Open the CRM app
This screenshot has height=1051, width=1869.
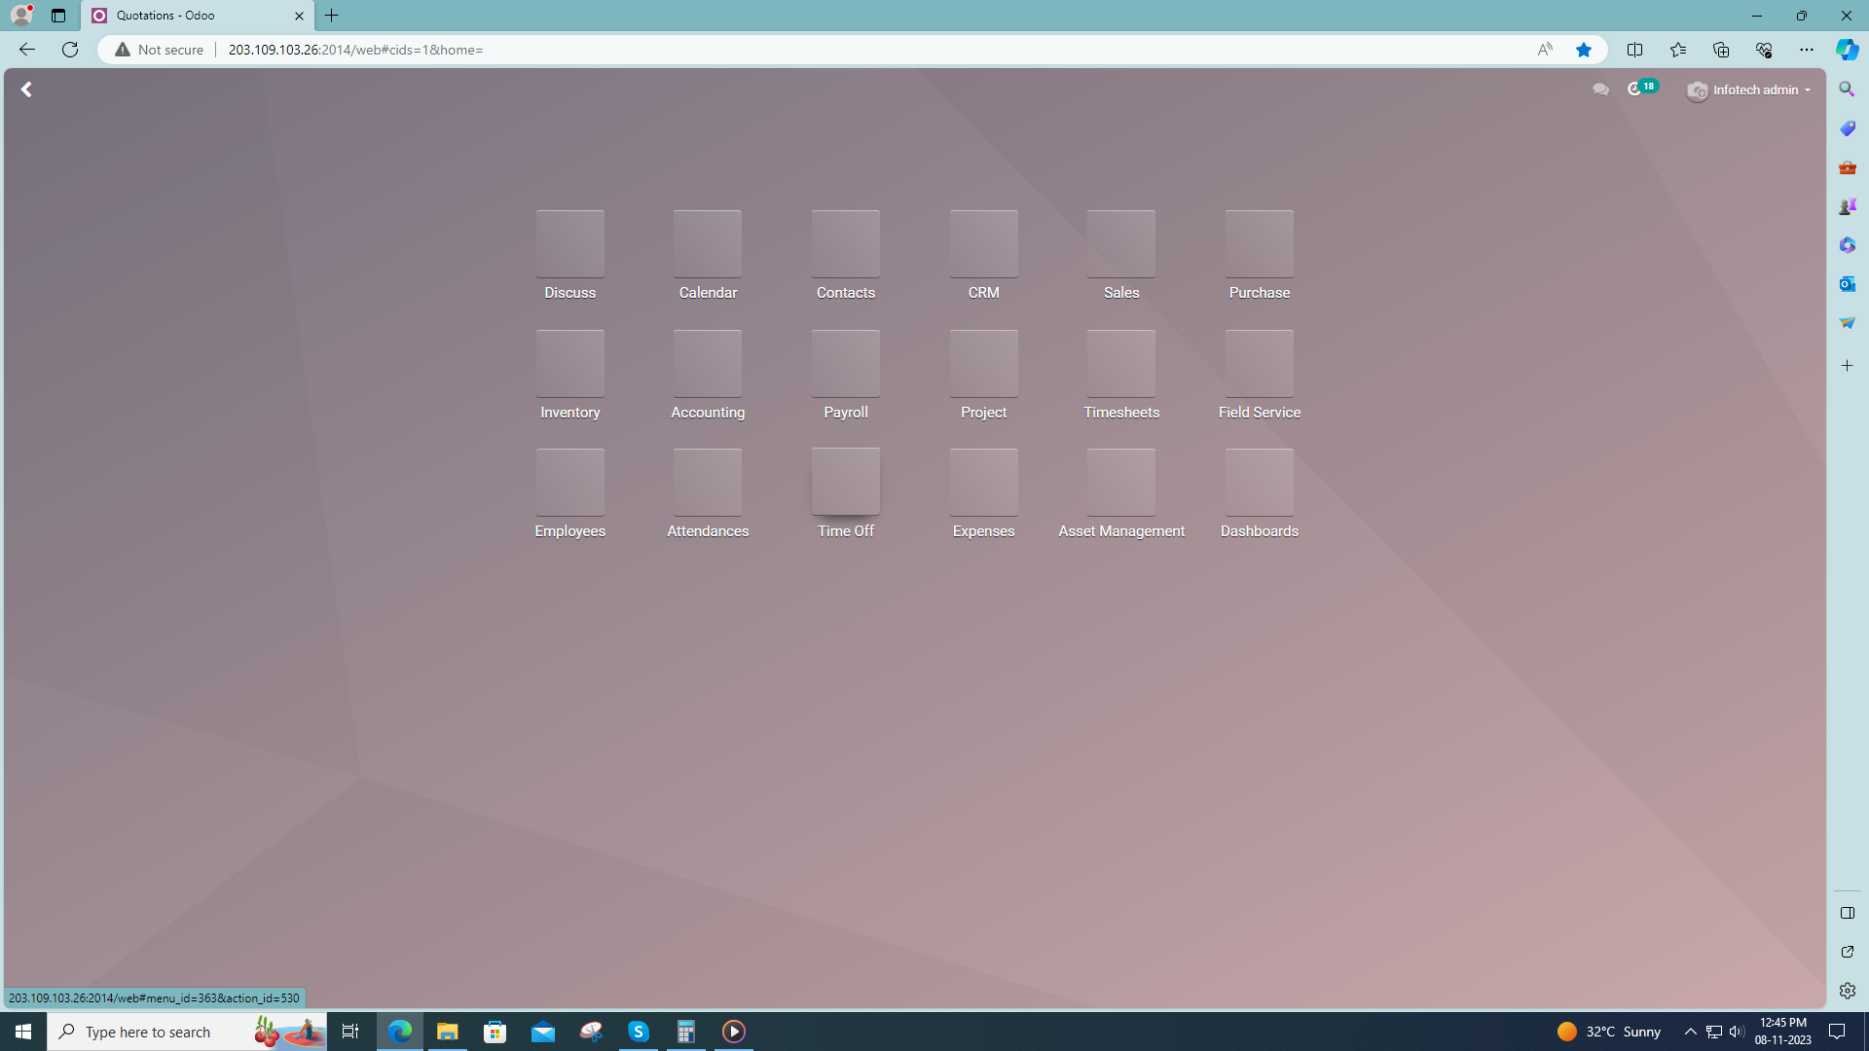tap(983, 244)
